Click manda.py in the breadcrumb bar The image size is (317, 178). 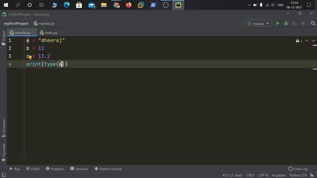click(44, 24)
